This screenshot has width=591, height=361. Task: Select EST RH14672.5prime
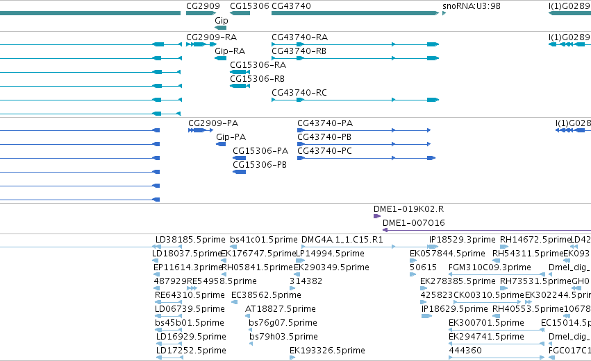pyautogui.click(x=535, y=240)
